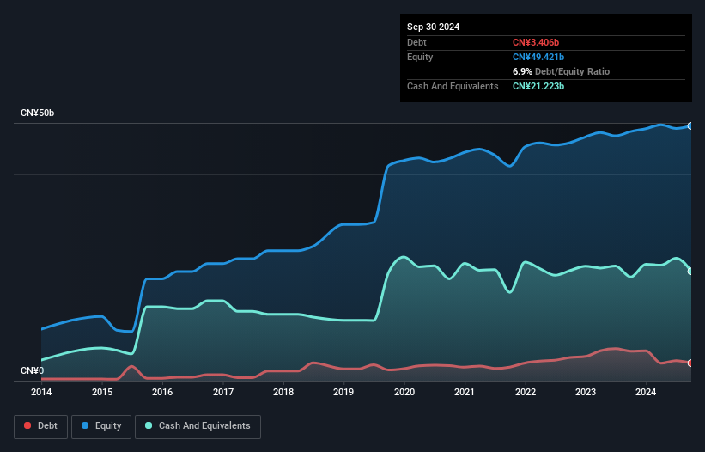Click the Equity value CN¥49.421b
705x452 pixels.
[x=538, y=57]
